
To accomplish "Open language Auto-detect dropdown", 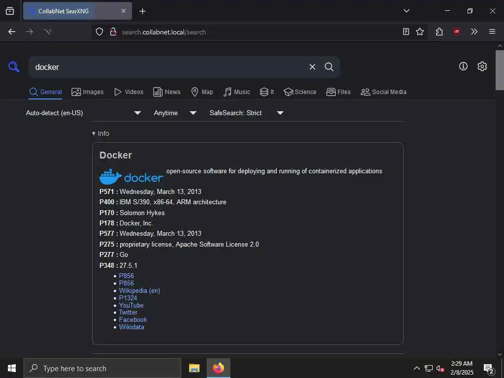I will 84,113.
